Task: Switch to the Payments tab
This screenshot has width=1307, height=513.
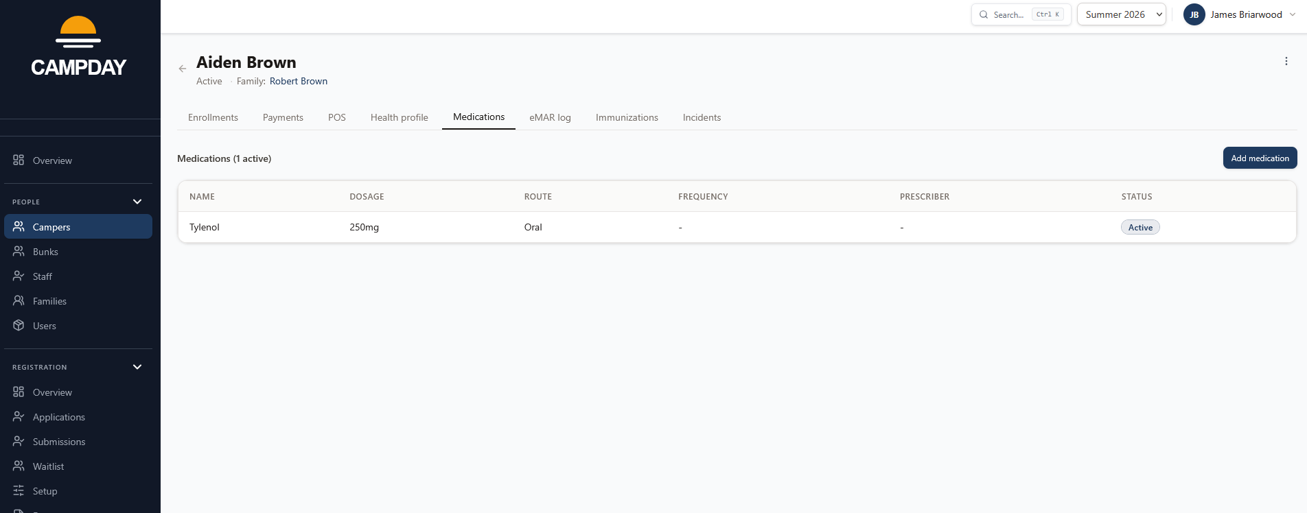Action: pos(283,117)
